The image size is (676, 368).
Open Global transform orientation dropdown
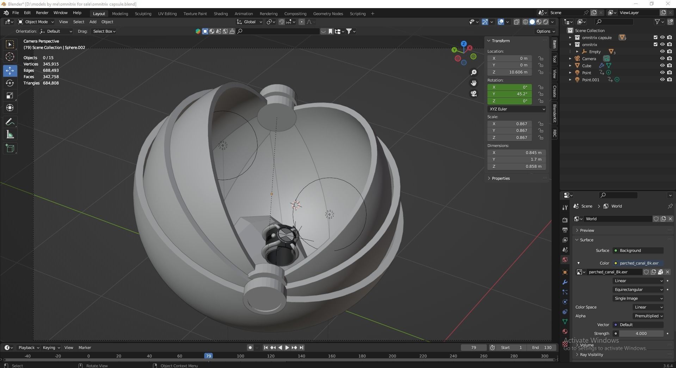[250, 22]
